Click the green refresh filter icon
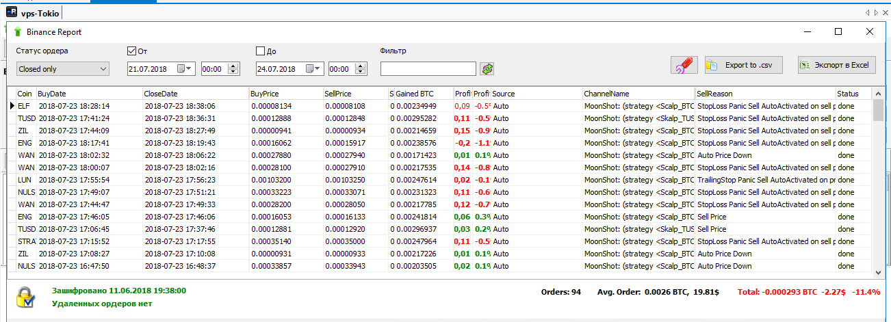 (x=487, y=69)
